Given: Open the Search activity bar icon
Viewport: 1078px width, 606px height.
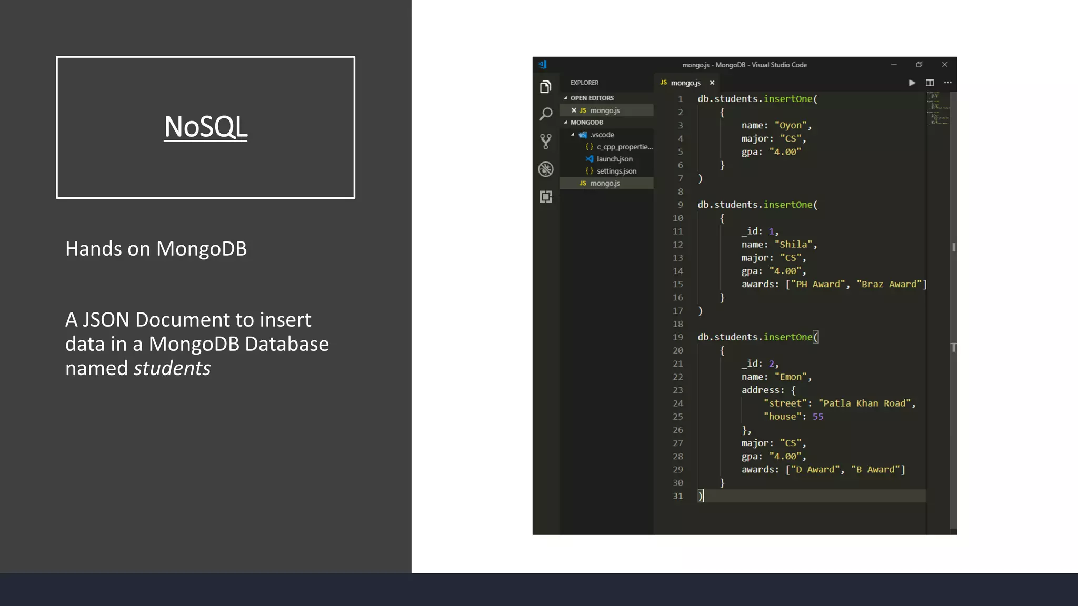Looking at the screenshot, I should (546, 114).
